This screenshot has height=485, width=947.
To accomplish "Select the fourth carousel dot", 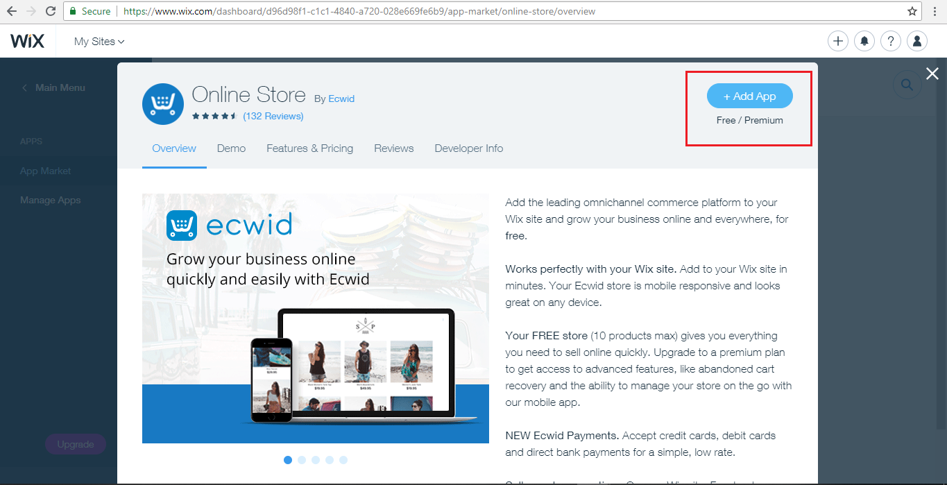I will [x=330, y=460].
